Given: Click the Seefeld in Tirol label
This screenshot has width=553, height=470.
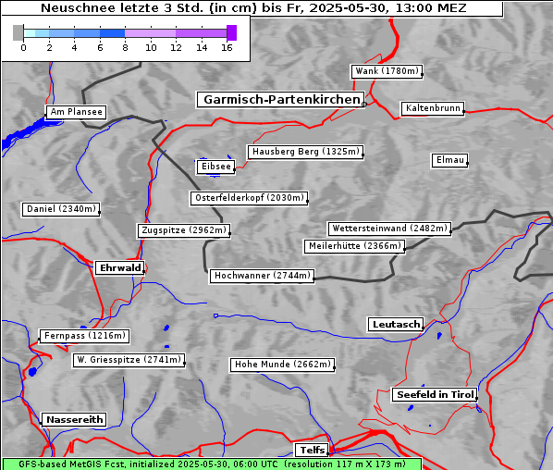Looking at the screenshot, I should point(435,395).
